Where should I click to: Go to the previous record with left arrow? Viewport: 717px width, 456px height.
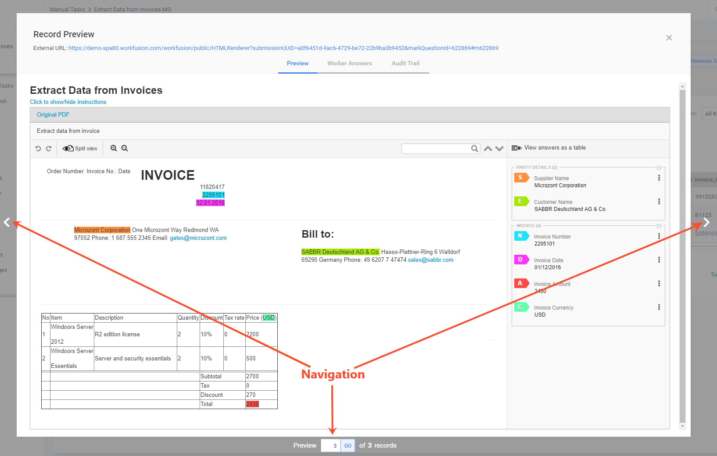click(x=7, y=222)
